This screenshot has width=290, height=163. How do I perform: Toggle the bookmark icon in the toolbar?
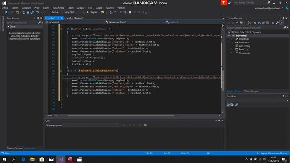click(130, 12)
